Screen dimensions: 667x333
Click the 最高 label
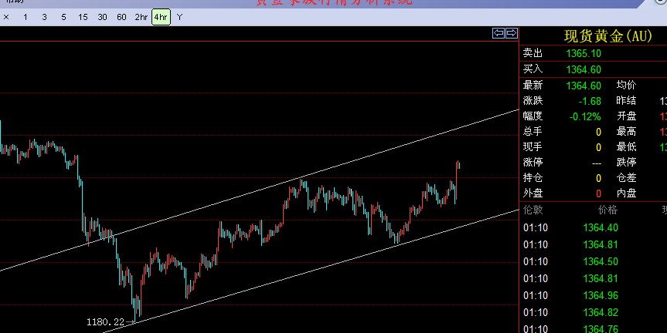coord(627,132)
